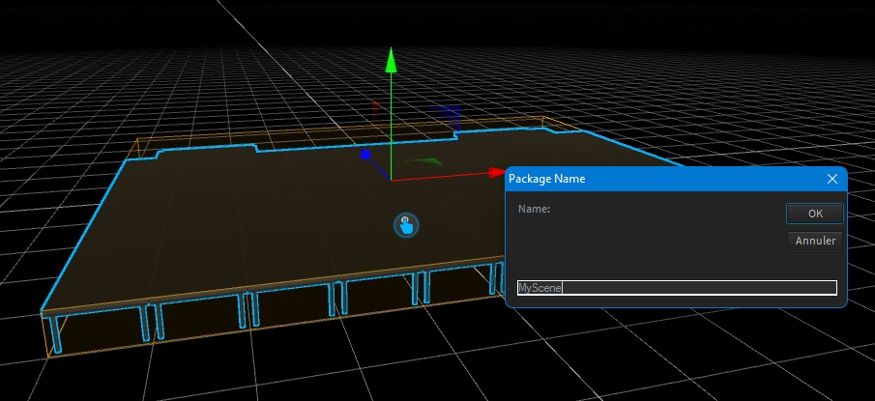The height and width of the screenshot is (401, 875).
Task: Close the Package Name dialog
Action: pyautogui.click(x=832, y=179)
